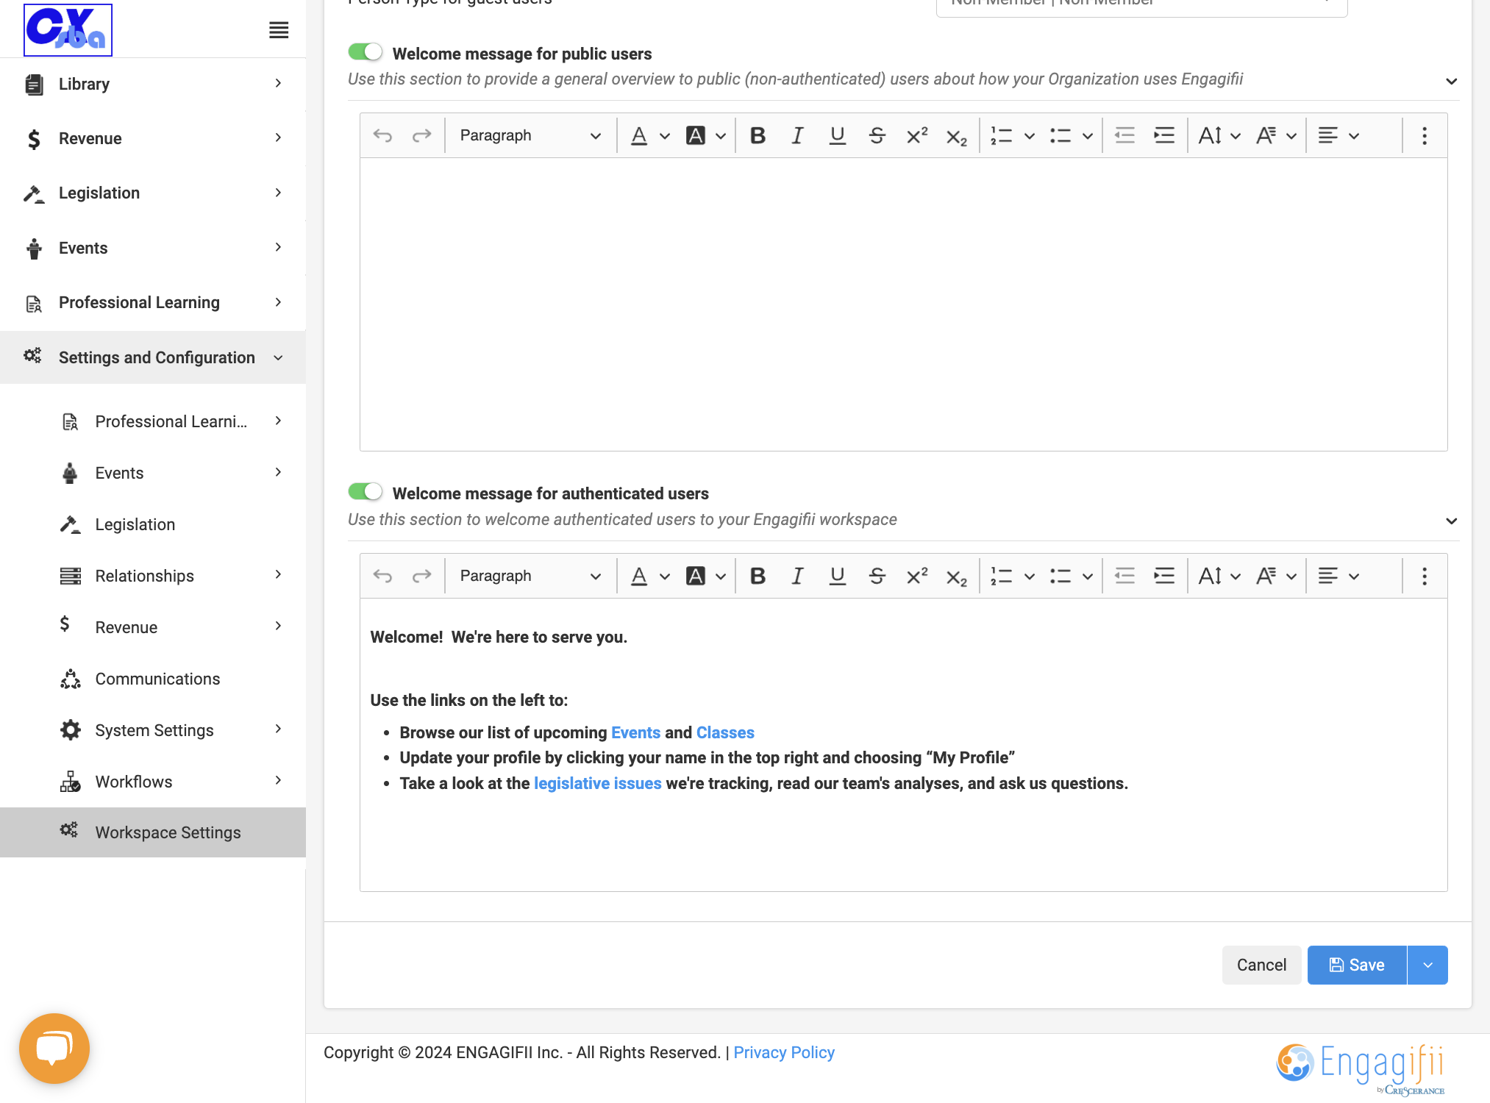This screenshot has width=1490, height=1103.
Task: Toggle Strikethrough in public users editor
Action: (x=877, y=135)
